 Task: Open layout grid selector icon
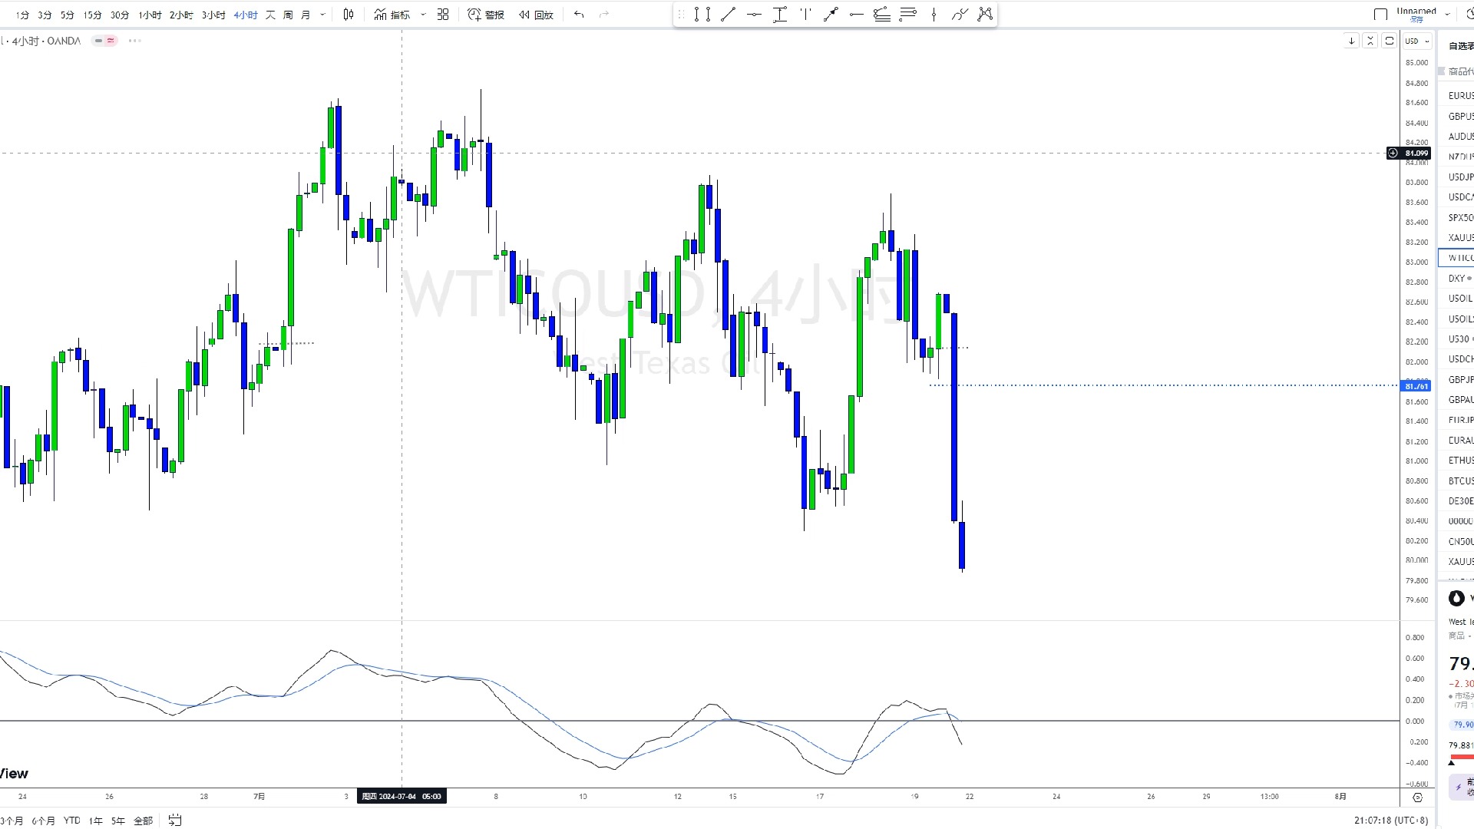click(443, 15)
